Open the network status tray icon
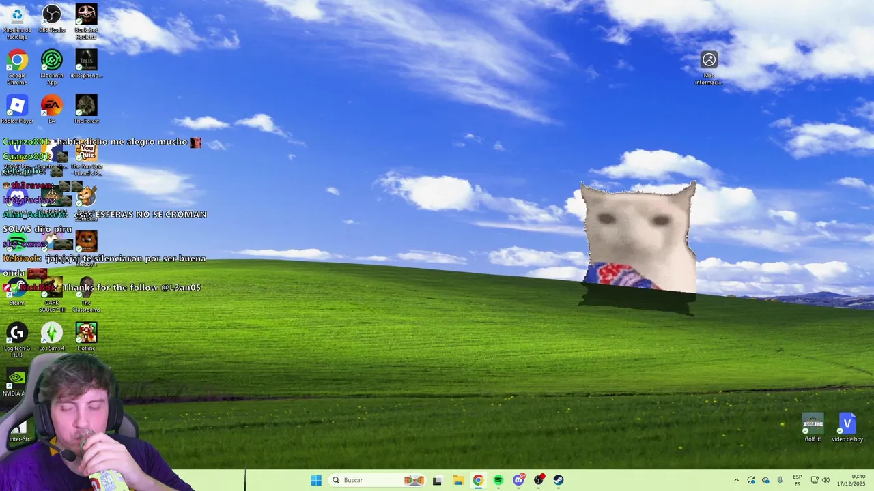This screenshot has width=874, height=491. [x=815, y=480]
